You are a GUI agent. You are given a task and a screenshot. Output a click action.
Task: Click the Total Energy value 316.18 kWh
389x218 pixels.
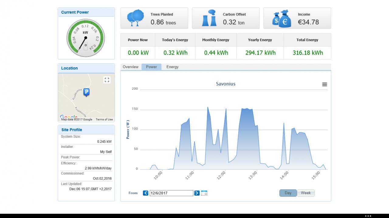(308, 53)
